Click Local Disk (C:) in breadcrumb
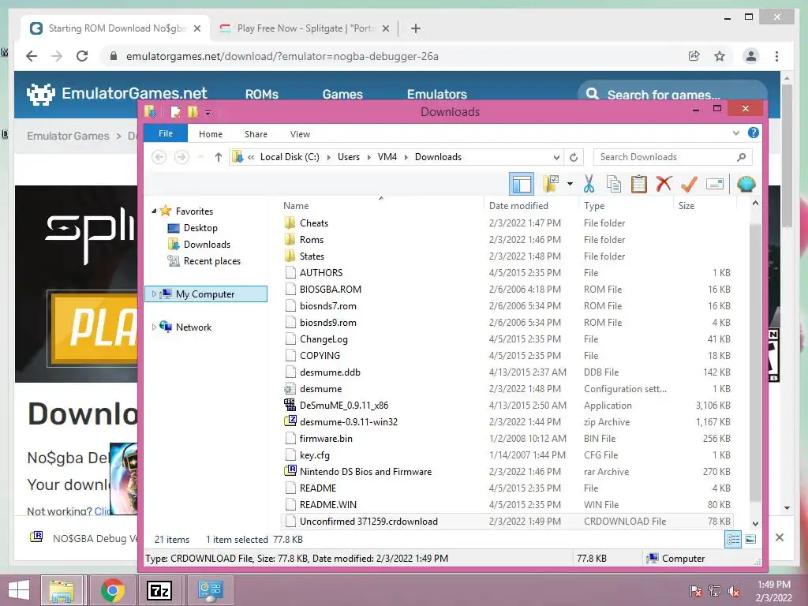Screen dimensions: 808x606 pos(290,157)
